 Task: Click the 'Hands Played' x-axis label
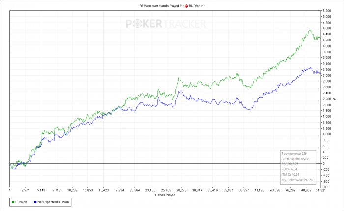pyautogui.click(x=165, y=195)
